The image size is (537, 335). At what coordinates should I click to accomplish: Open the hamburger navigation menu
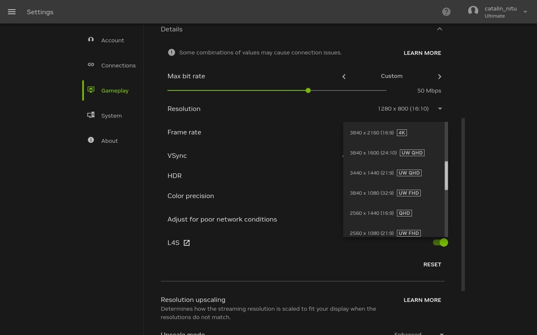point(12,12)
